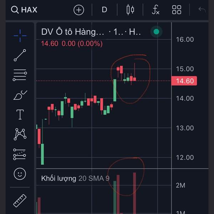This screenshot has height=214, width=214.
Task: Click the 12.00 price axis label
Action: (x=185, y=158)
